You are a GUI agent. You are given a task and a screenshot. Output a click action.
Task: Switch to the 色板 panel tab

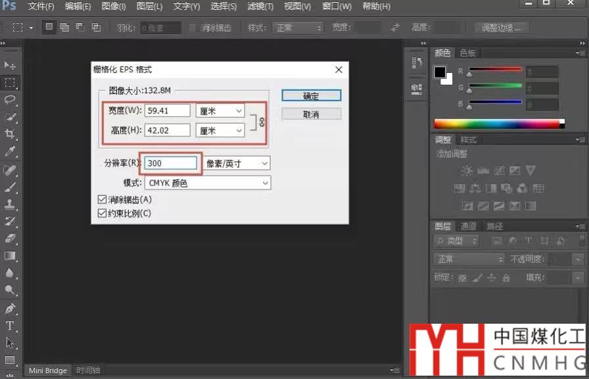tap(467, 53)
